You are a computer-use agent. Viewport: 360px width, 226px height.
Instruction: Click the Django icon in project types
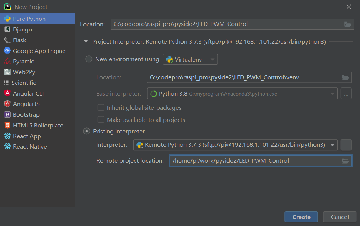pyautogui.click(x=7, y=29)
